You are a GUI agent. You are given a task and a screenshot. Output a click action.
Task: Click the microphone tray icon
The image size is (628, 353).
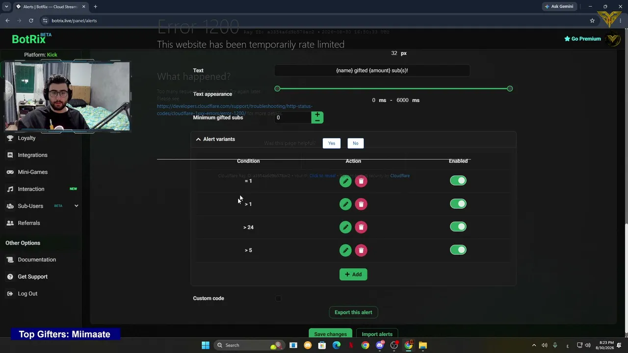[x=555, y=345]
